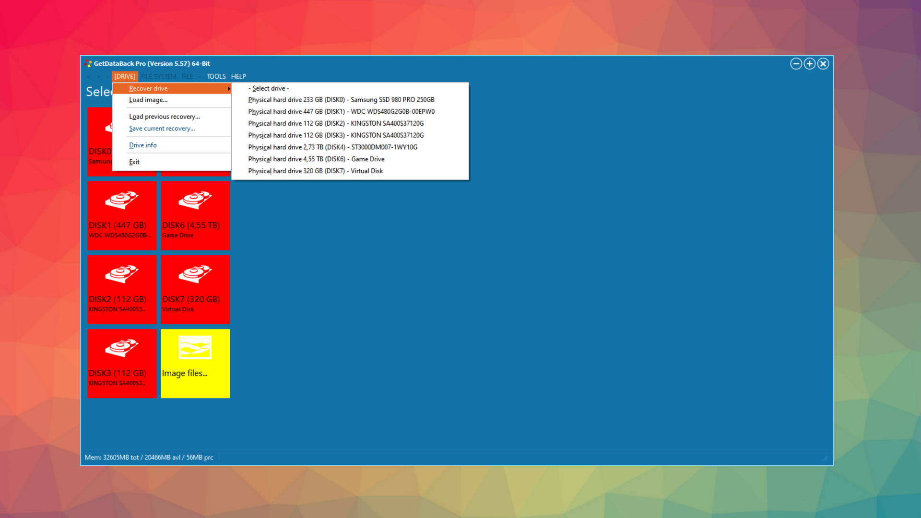Choose Exit from the Drive menu
The width and height of the screenshot is (921, 518).
point(134,162)
